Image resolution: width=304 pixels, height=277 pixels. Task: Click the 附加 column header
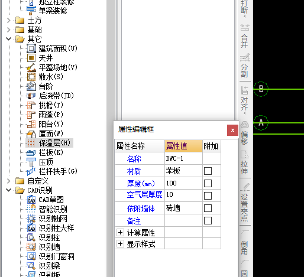(x=212, y=146)
